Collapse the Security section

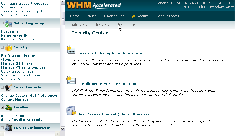2,47
